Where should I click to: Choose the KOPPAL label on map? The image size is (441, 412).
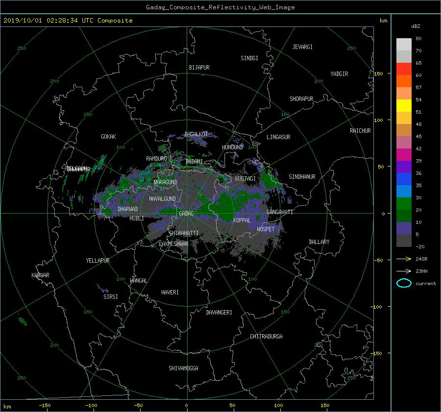242,220
